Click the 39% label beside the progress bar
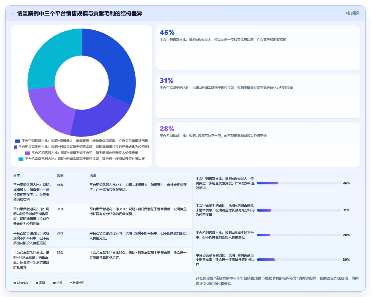The height and width of the screenshot is (297, 371). coord(346,260)
